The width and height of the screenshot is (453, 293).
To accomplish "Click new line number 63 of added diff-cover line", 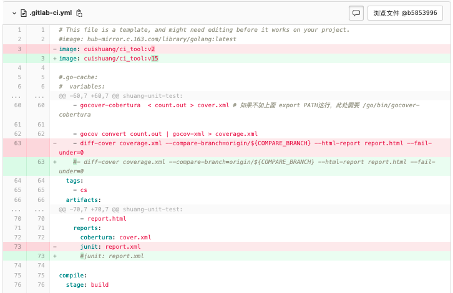I will click(42, 162).
